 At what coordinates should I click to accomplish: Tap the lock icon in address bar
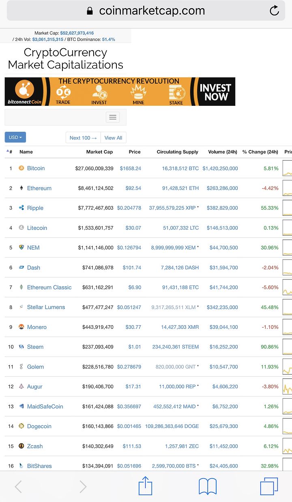[x=90, y=11]
